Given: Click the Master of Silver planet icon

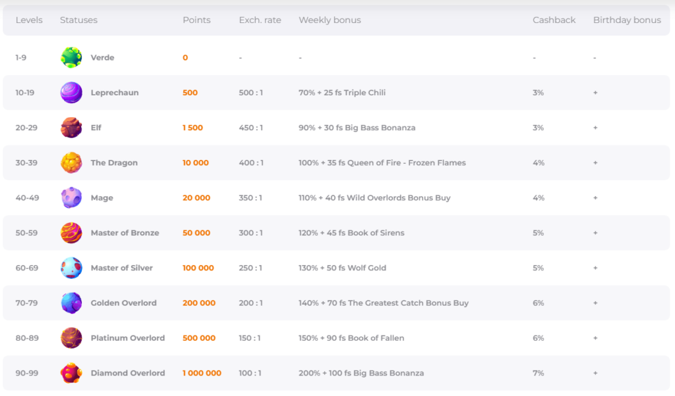Looking at the screenshot, I should (71, 268).
